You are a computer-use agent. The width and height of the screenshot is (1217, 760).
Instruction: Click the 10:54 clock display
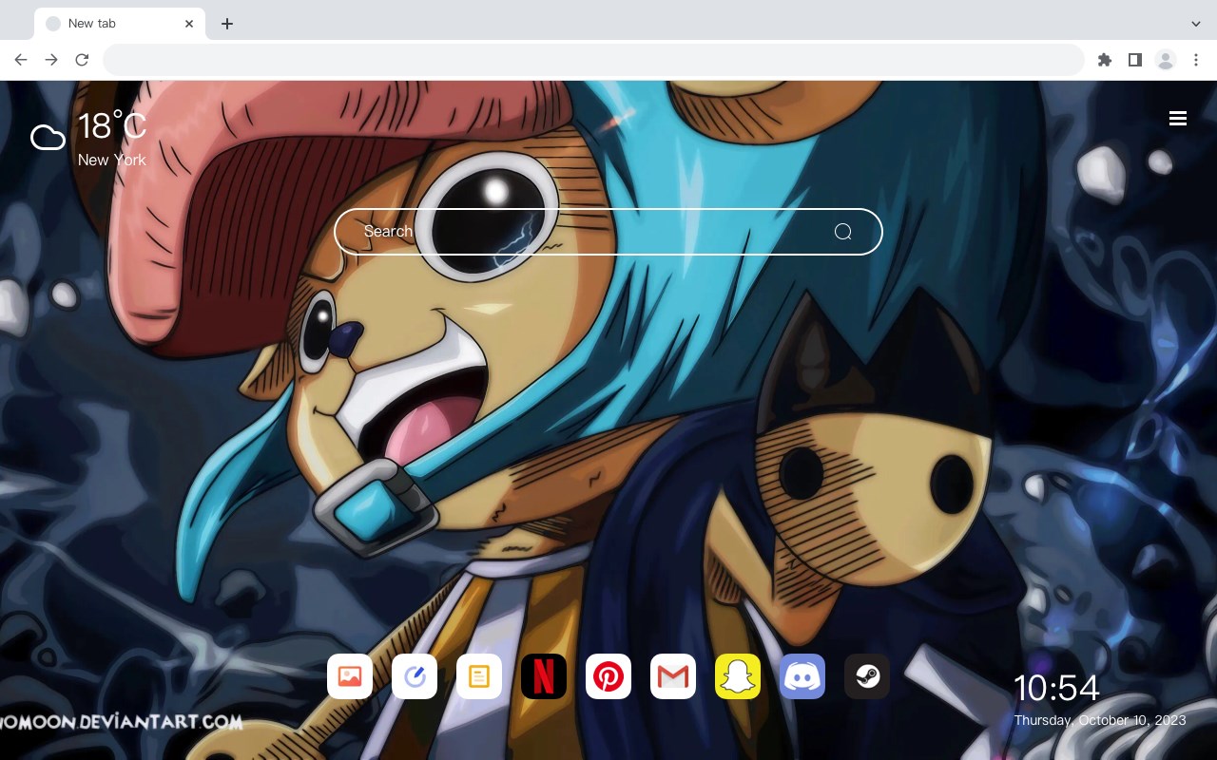(1056, 688)
